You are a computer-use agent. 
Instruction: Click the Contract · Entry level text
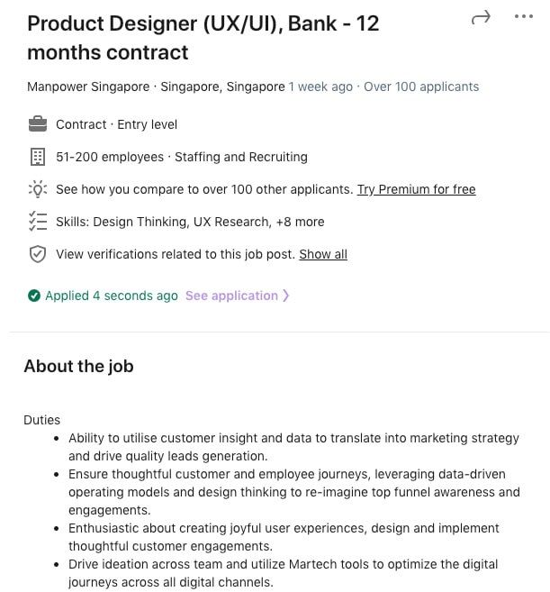[116, 124]
